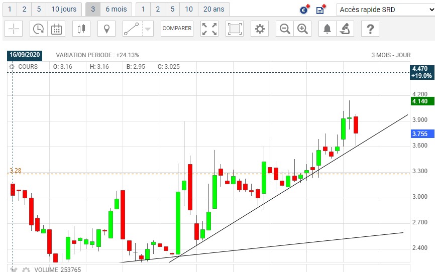The width and height of the screenshot is (435, 272).
Task: Expand the drawing tools dropdown arrow
Action: tap(148, 29)
